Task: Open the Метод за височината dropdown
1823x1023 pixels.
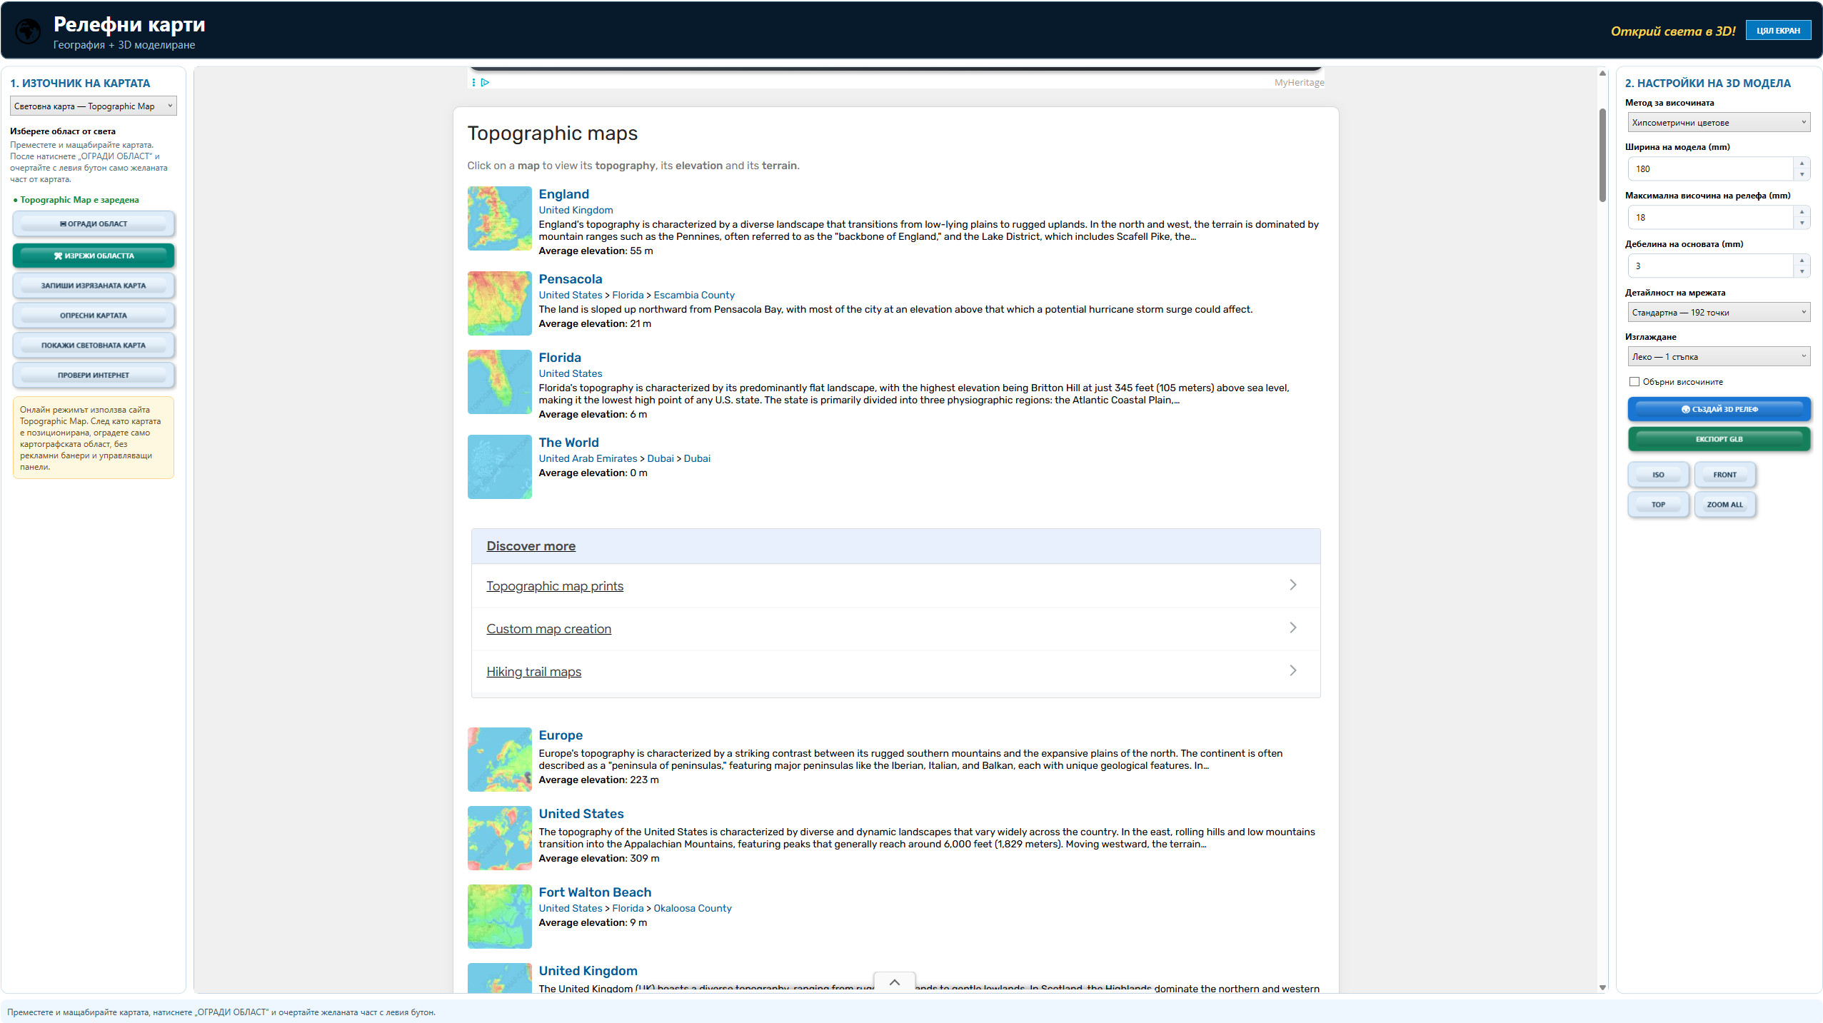Action: pos(1719,123)
